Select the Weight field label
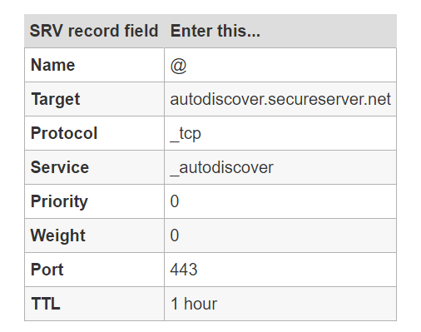This screenshot has width=421, height=332. point(58,235)
